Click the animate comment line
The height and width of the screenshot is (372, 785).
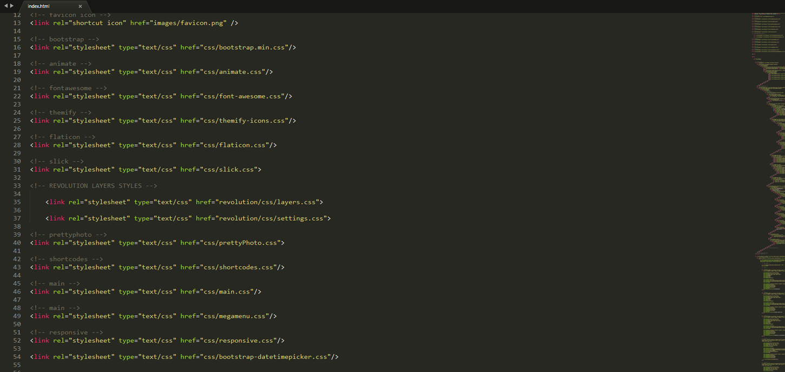(61, 64)
